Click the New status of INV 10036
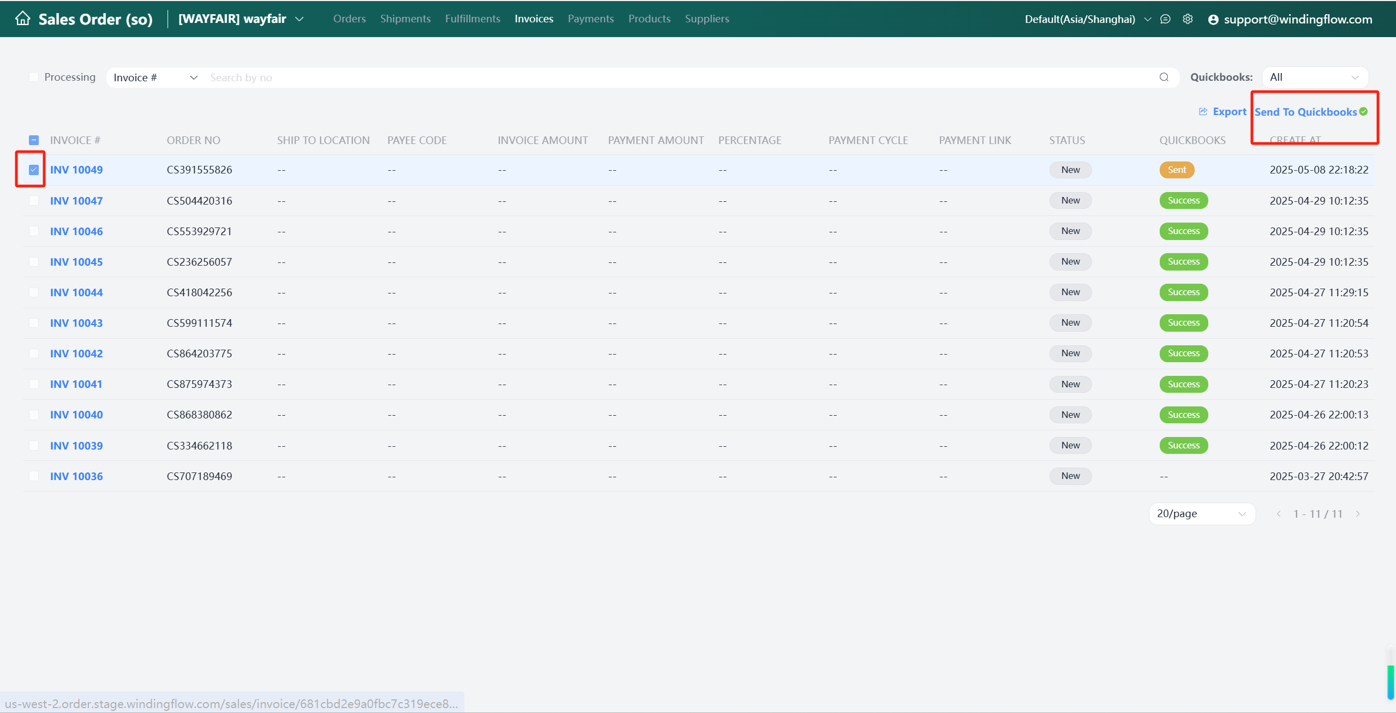Image resolution: width=1396 pixels, height=713 pixels. tap(1070, 476)
